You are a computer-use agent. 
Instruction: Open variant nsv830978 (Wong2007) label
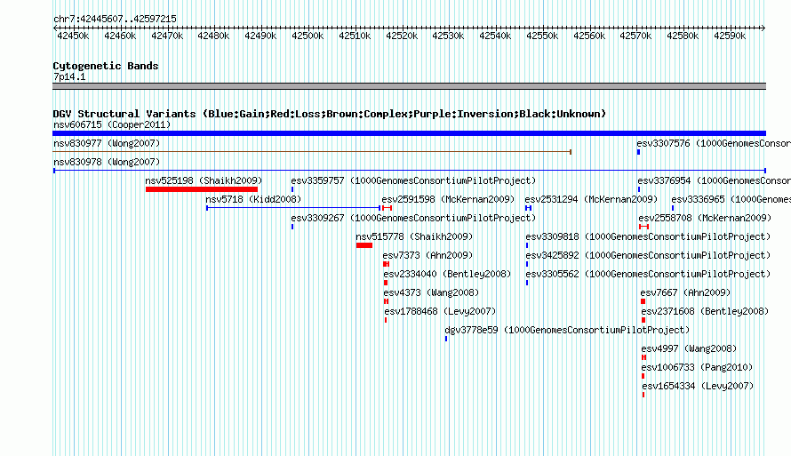coord(107,162)
